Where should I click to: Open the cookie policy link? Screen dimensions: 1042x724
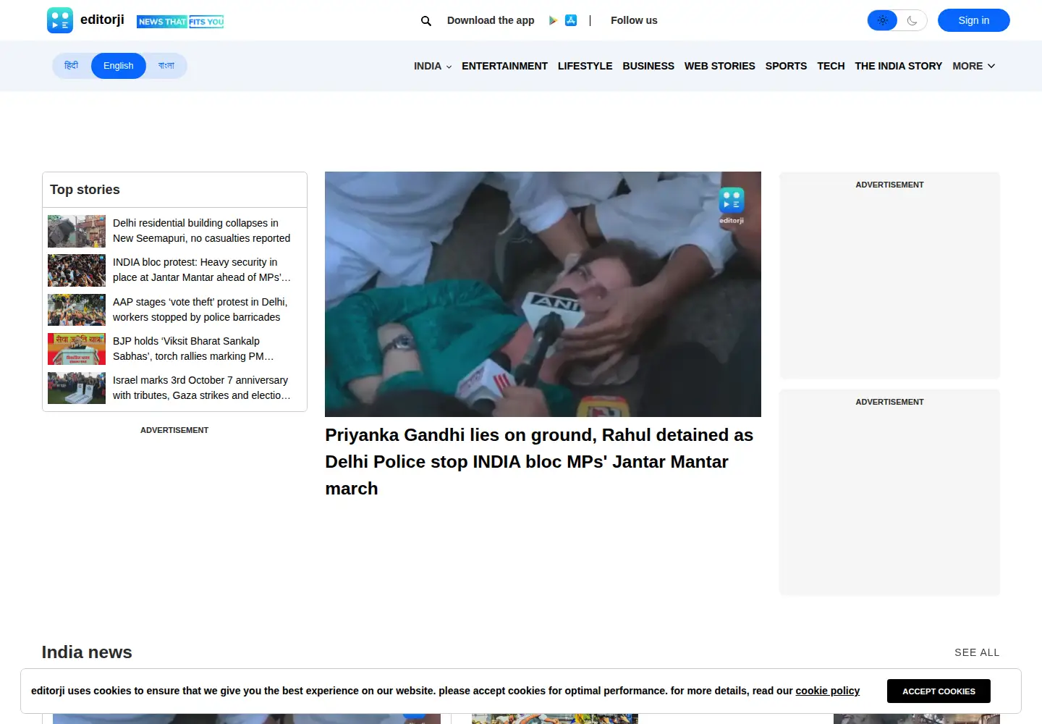[x=828, y=691]
